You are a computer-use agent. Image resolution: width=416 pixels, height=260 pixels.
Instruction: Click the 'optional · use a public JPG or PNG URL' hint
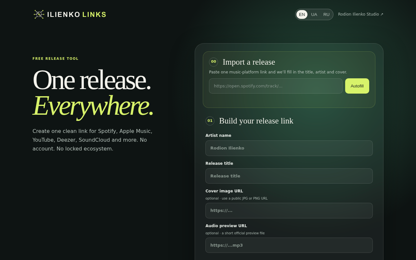pos(237,198)
